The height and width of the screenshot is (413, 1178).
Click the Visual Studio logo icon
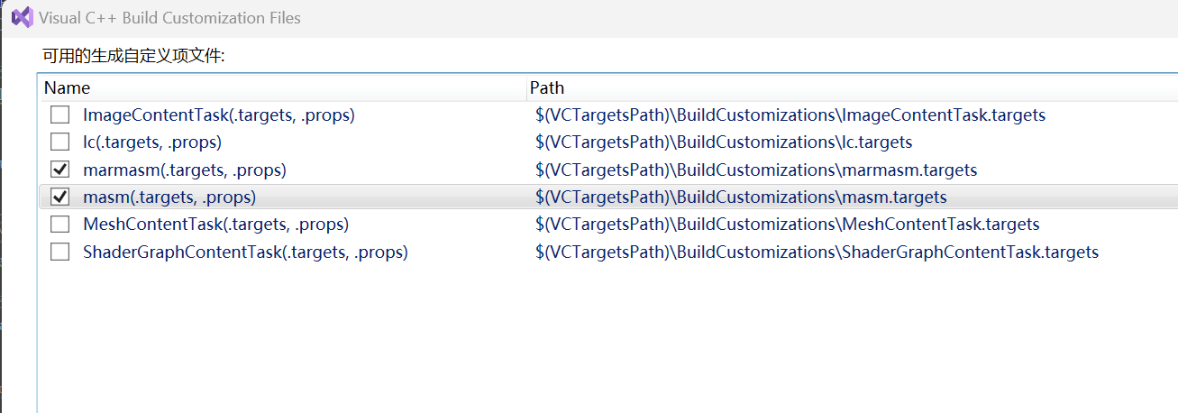pyautogui.click(x=23, y=17)
